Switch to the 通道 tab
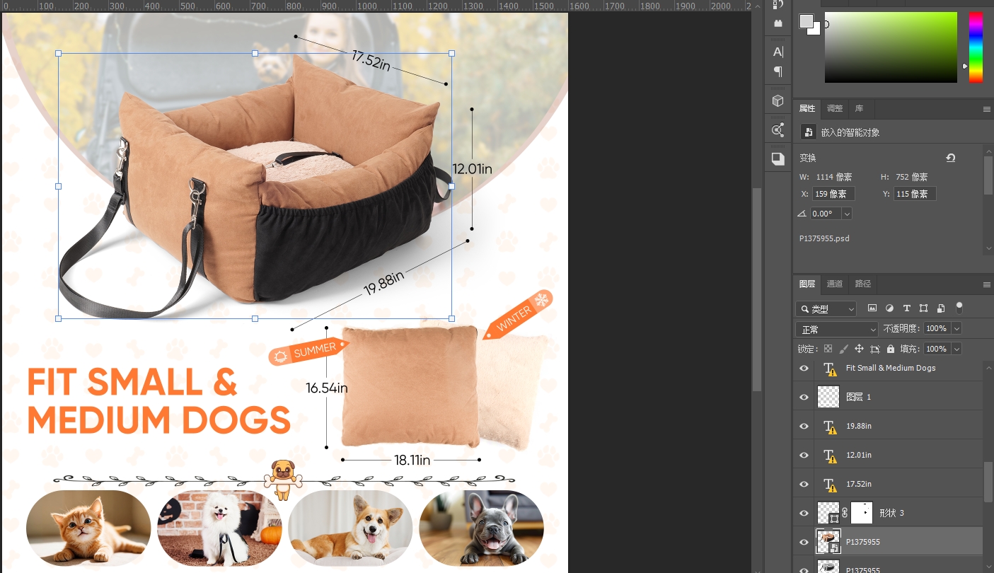Image resolution: width=994 pixels, height=573 pixels. (x=835, y=284)
